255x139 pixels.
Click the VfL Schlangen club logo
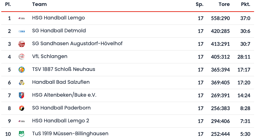tap(22, 57)
